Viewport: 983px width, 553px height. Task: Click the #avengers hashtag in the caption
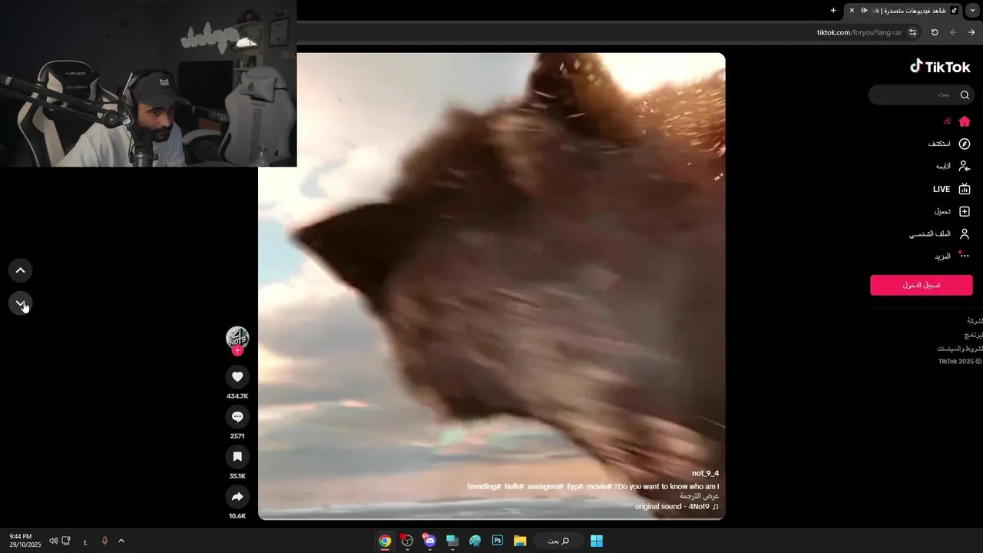(x=545, y=486)
